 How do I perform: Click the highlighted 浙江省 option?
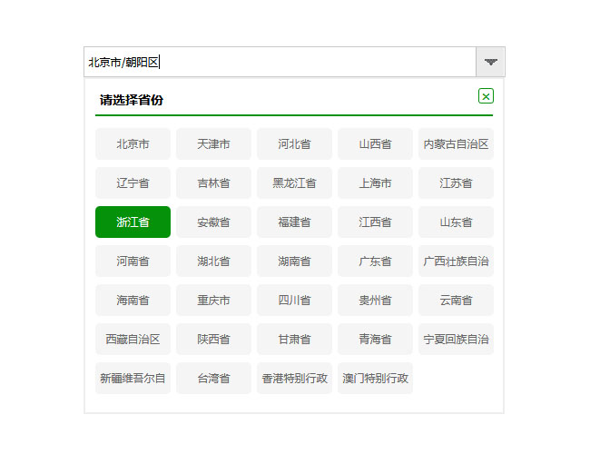133,222
